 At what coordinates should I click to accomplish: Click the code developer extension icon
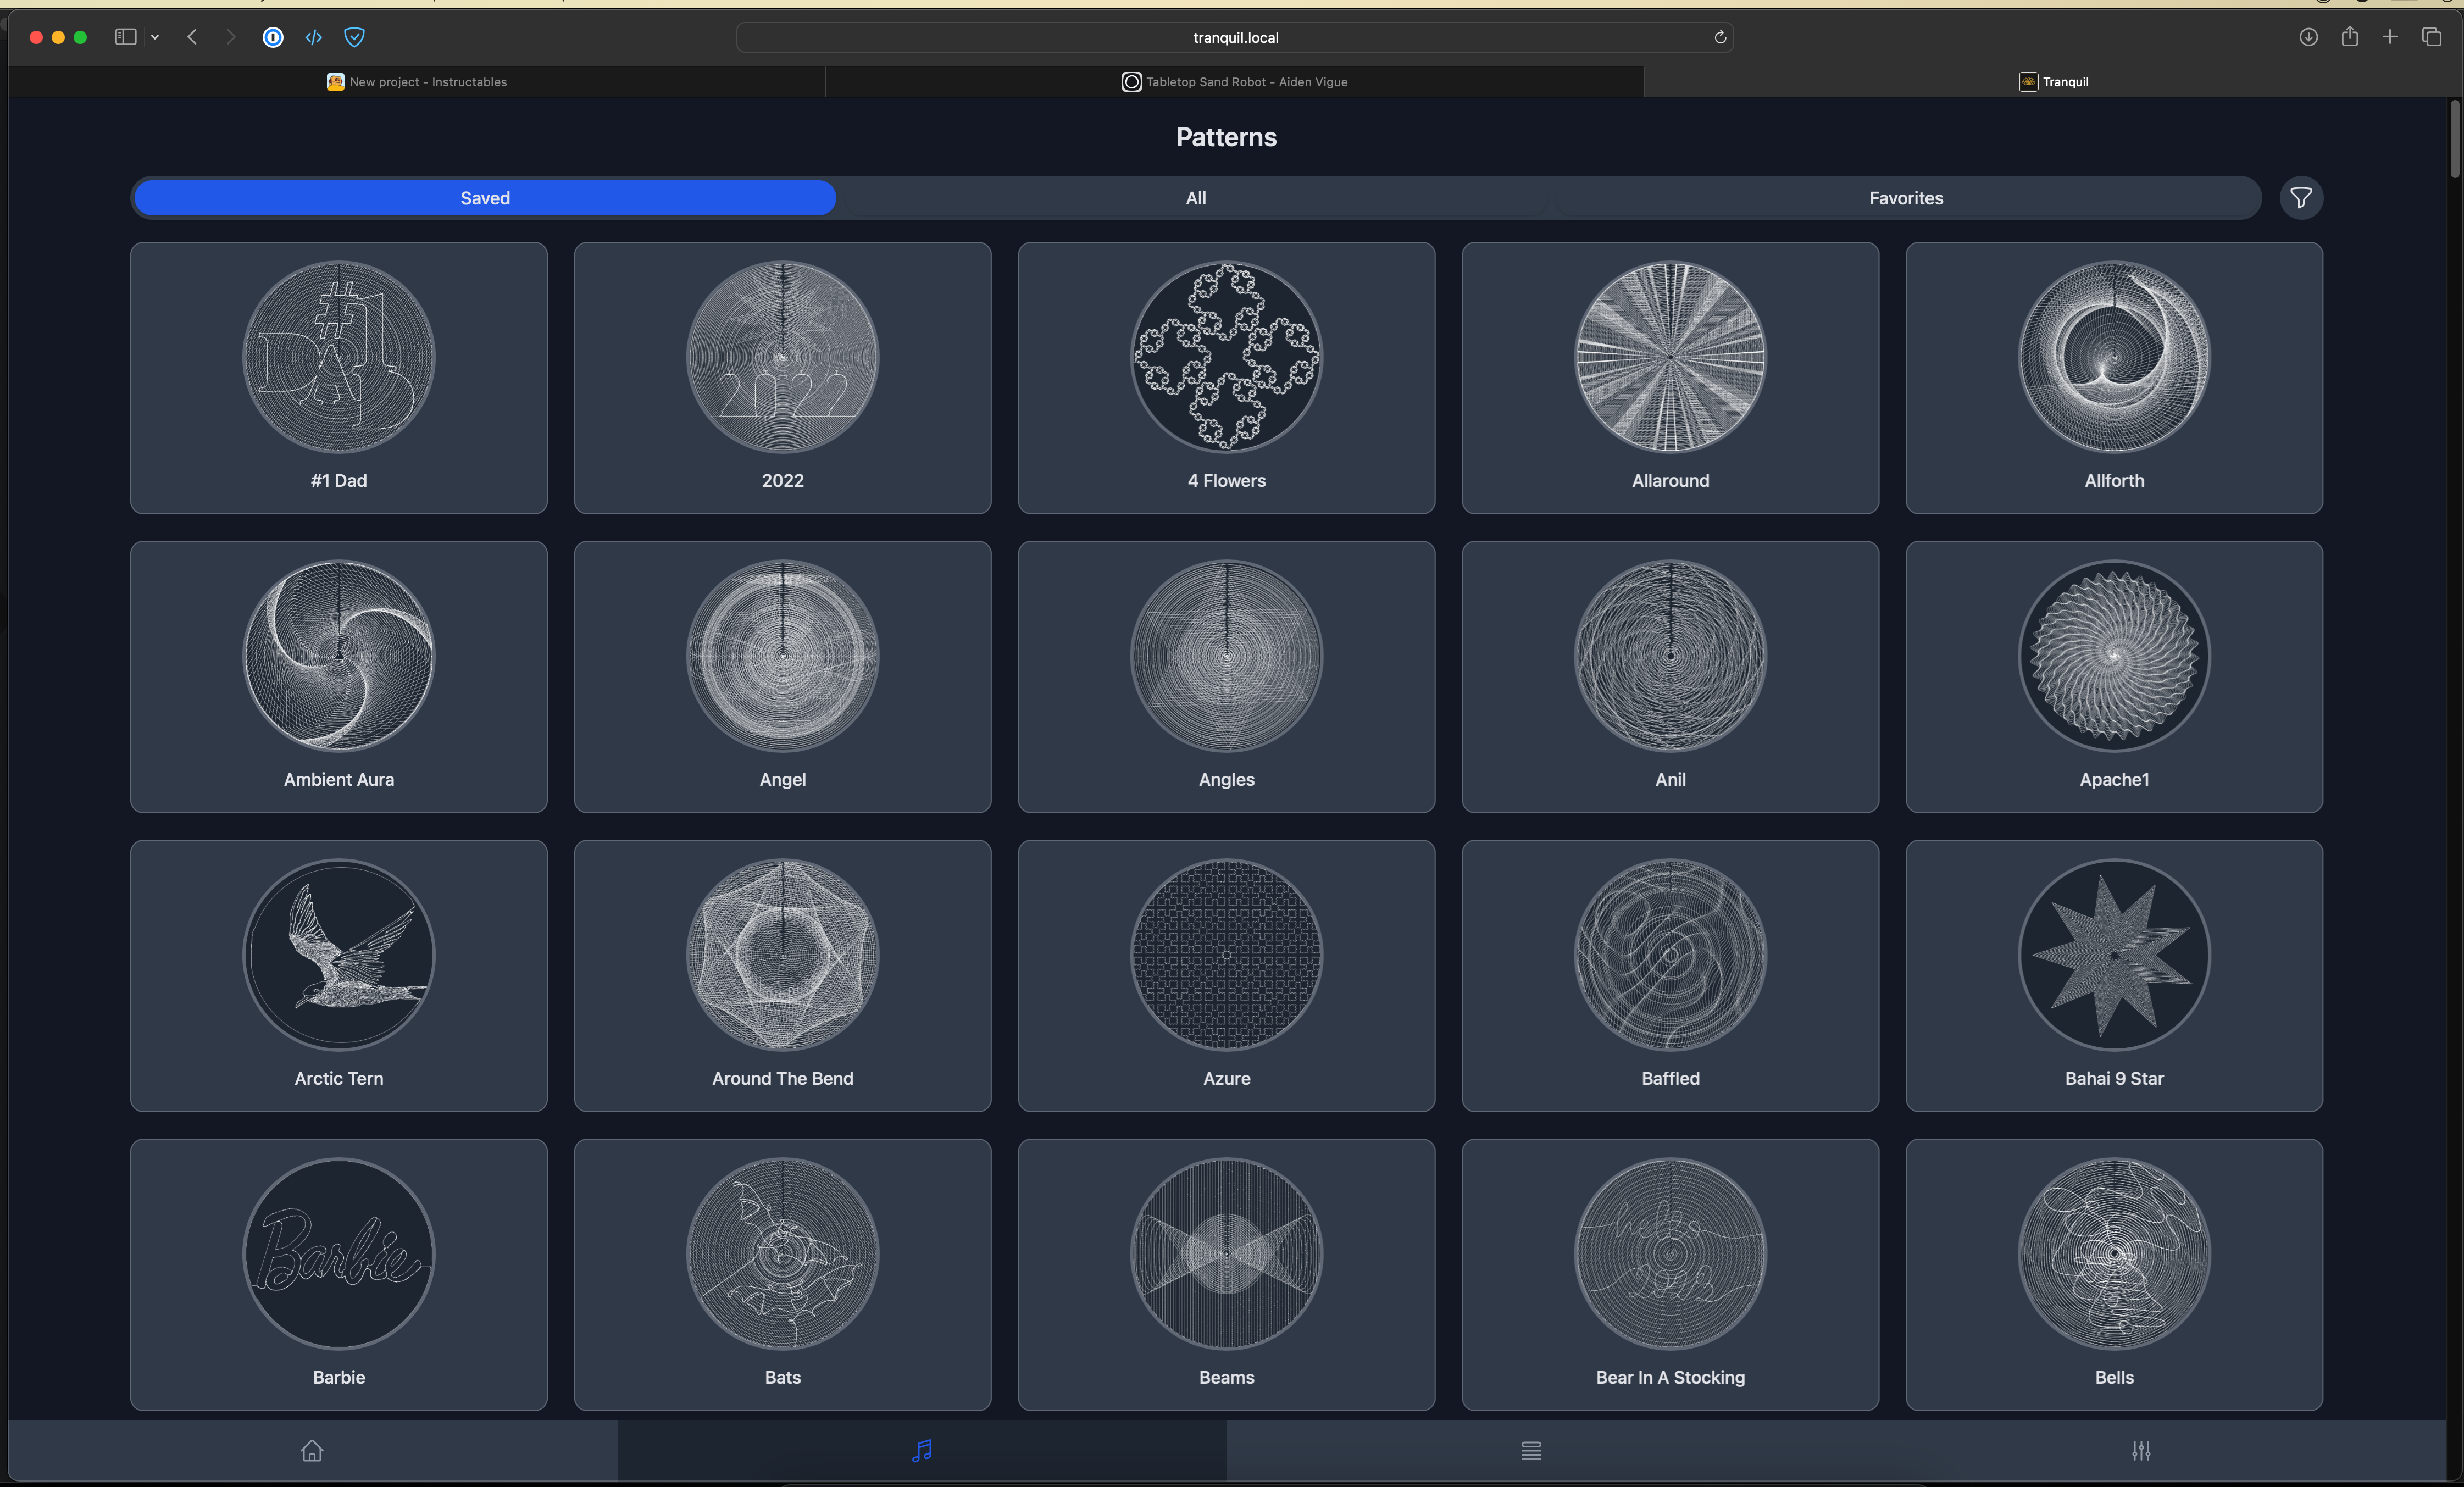point(313,37)
